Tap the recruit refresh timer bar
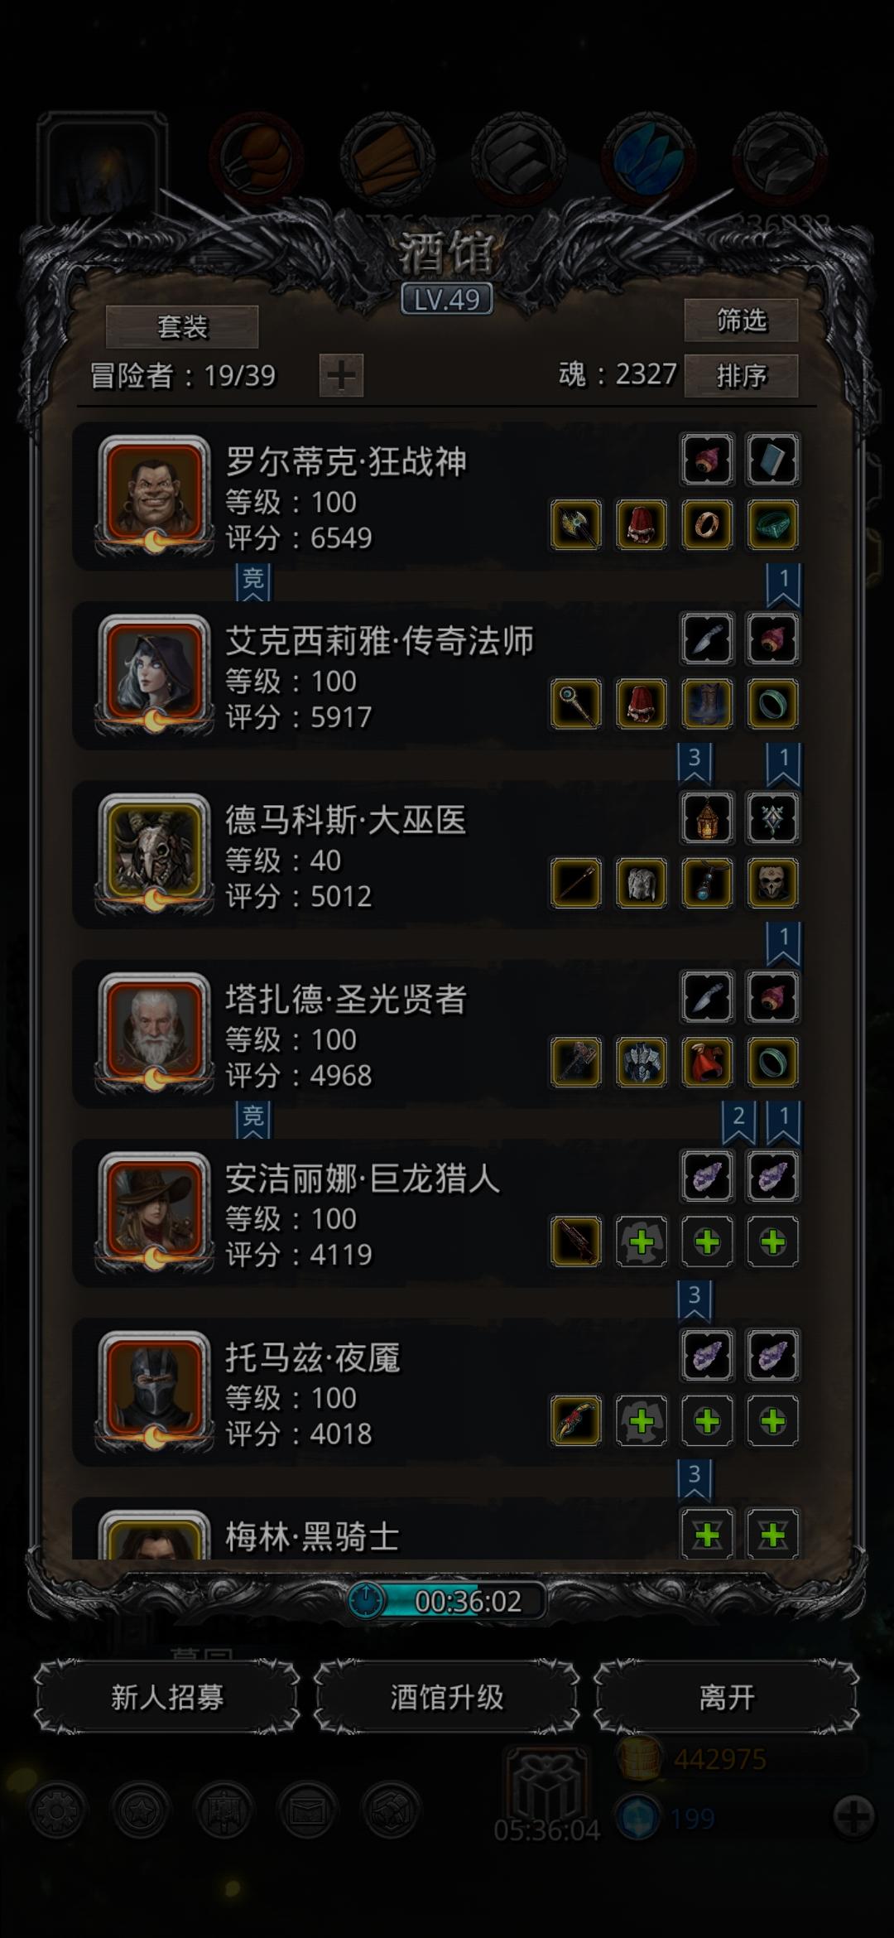This screenshot has width=894, height=1938. click(447, 1601)
